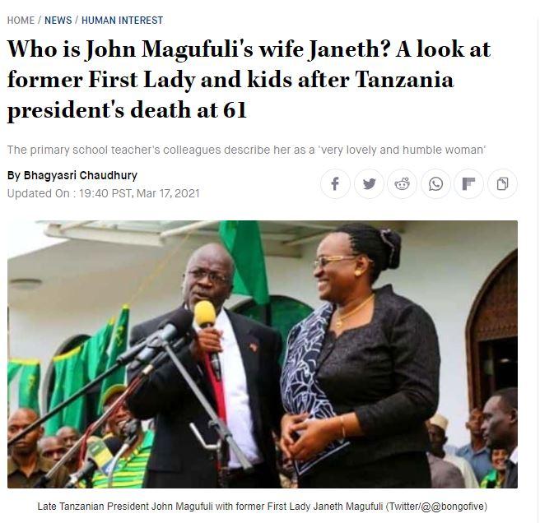Go to HOME in the breadcrumb
540x523 pixels.
21,21
